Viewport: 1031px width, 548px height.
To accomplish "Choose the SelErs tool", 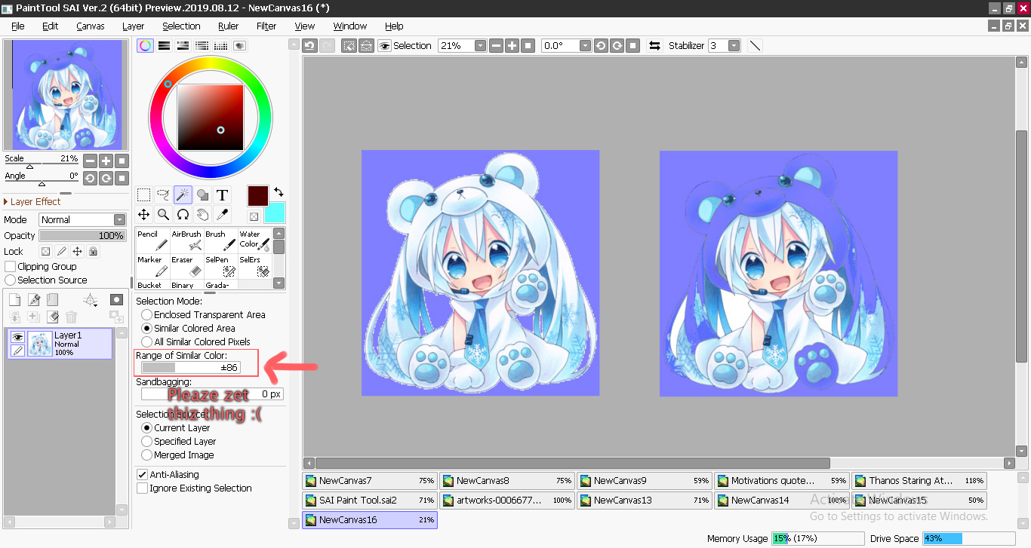I will tap(254, 266).
